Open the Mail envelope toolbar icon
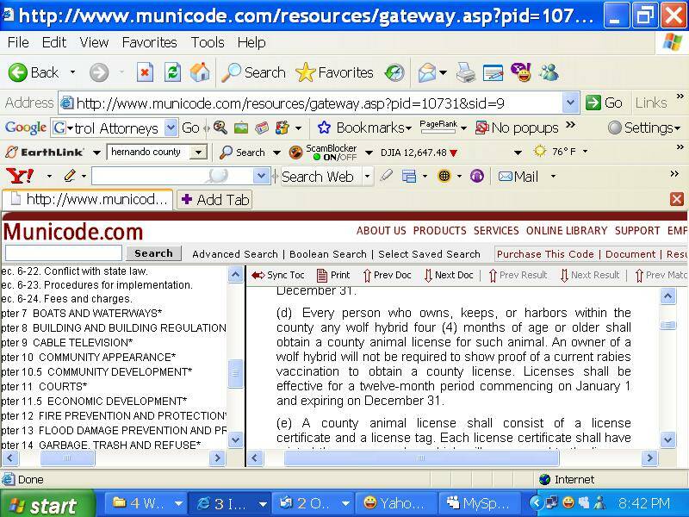Viewport: 689px width, 517px height. pos(427,72)
